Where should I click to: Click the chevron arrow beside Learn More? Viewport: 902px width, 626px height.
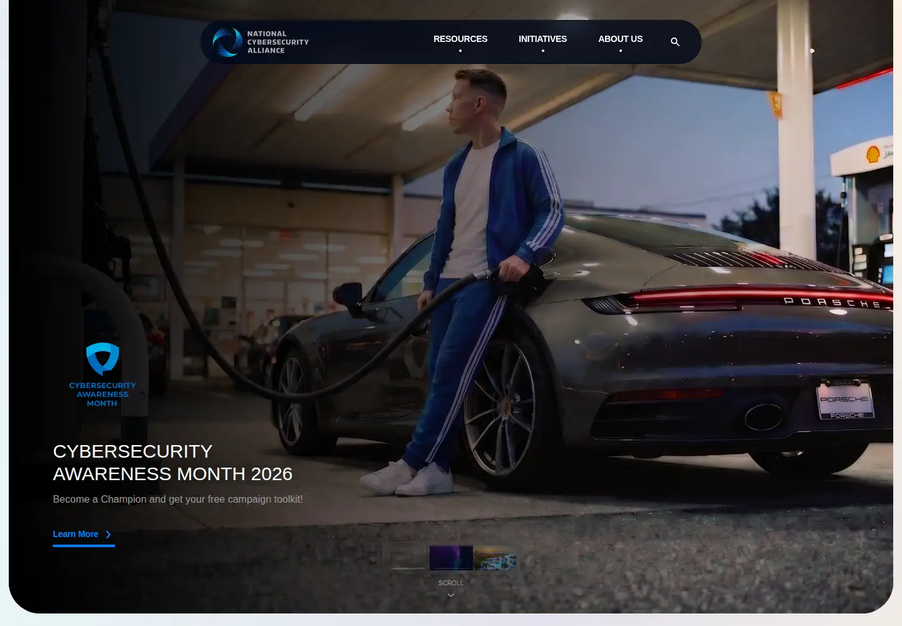(x=108, y=535)
